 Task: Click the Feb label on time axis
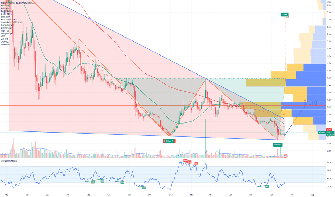pyautogui.click(x=191, y=194)
